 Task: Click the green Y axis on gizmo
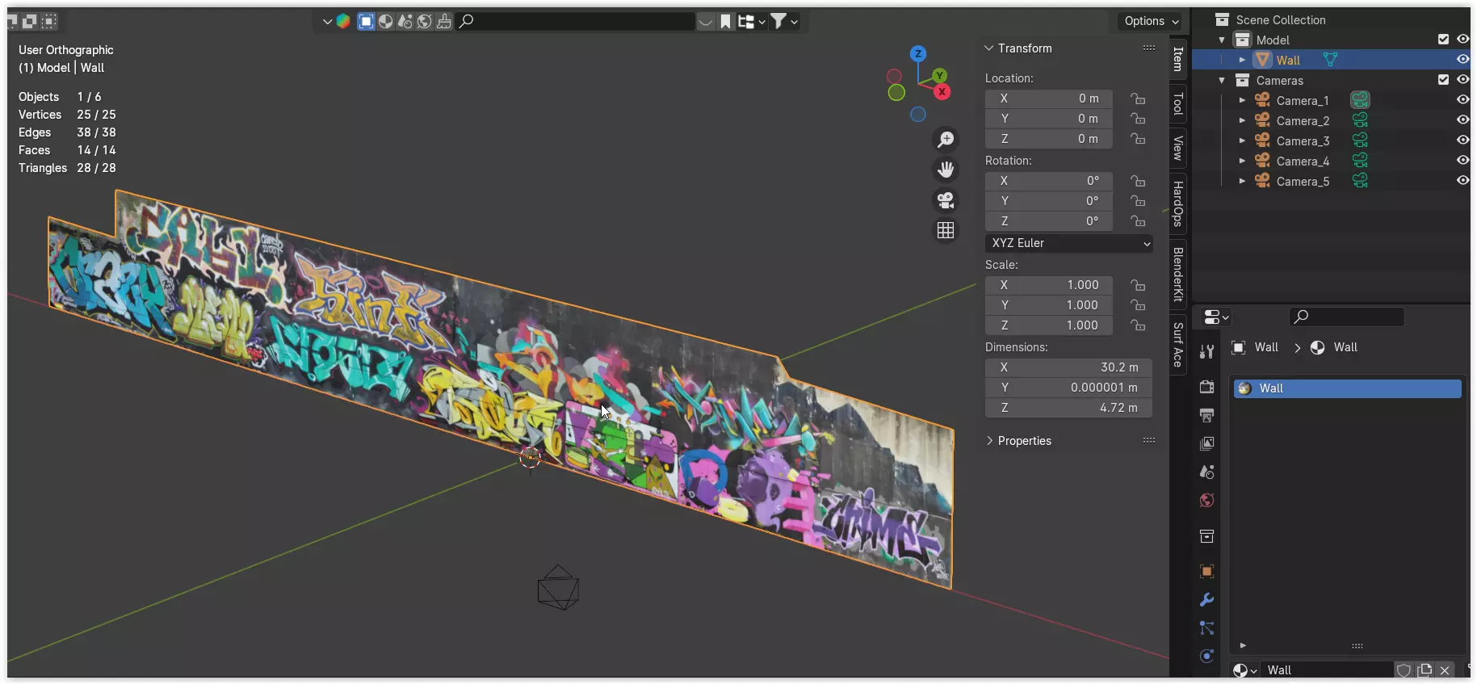point(939,75)
